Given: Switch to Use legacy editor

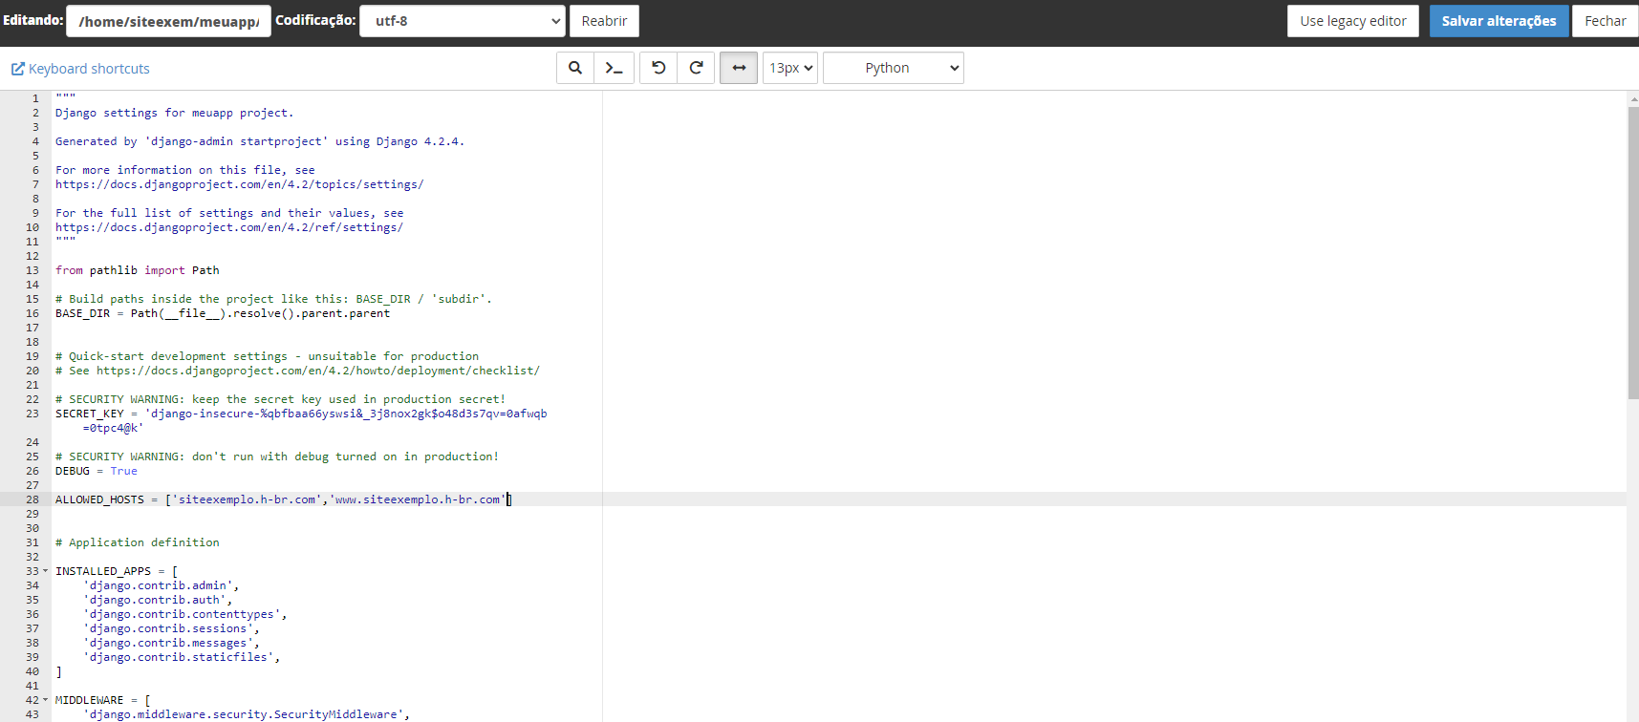Looking at the screenshot, I should (1352, 21).
